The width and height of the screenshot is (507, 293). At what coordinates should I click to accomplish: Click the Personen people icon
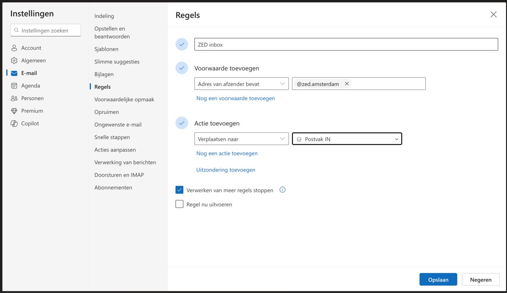(14, 98)
